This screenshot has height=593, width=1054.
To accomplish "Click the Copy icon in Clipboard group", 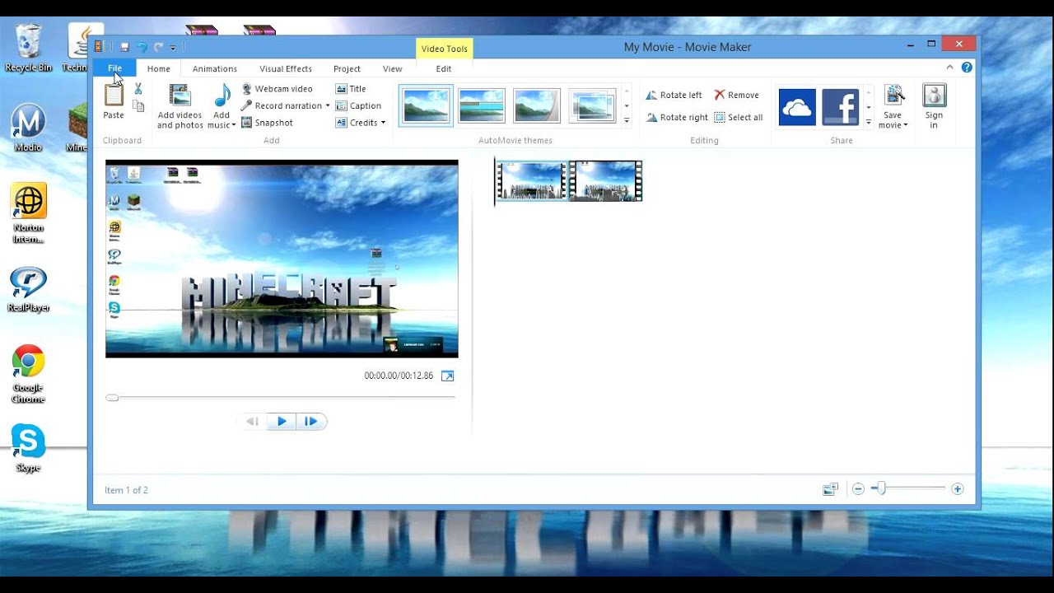I will 138,106.
